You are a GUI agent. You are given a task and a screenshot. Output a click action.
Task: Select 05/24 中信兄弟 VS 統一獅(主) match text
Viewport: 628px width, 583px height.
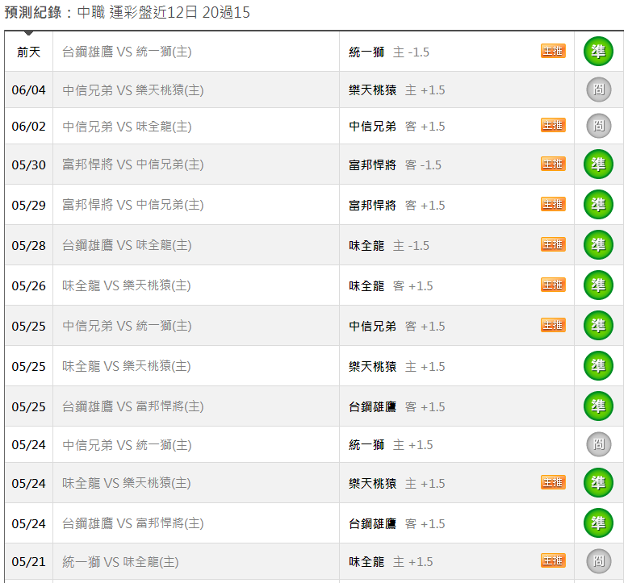(x=127, y=445)
